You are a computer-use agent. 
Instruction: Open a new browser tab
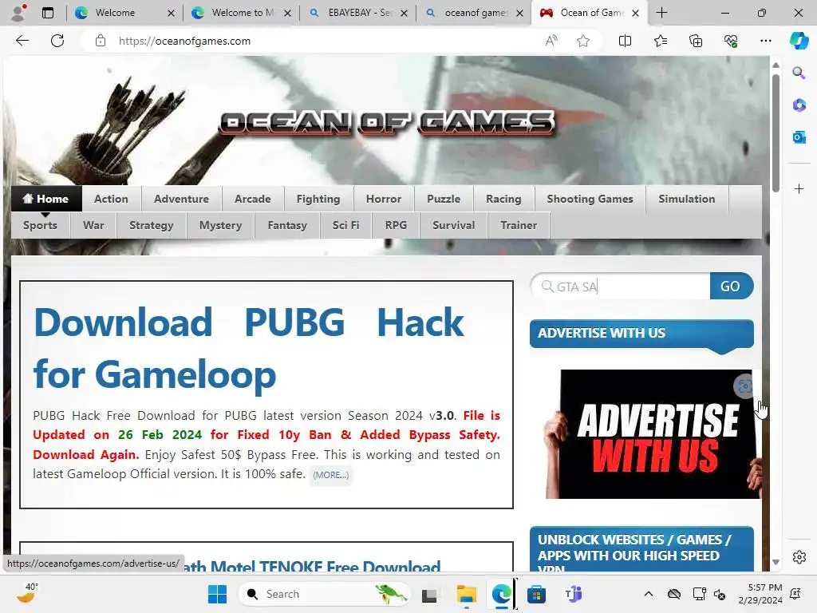tap(661, 13)
